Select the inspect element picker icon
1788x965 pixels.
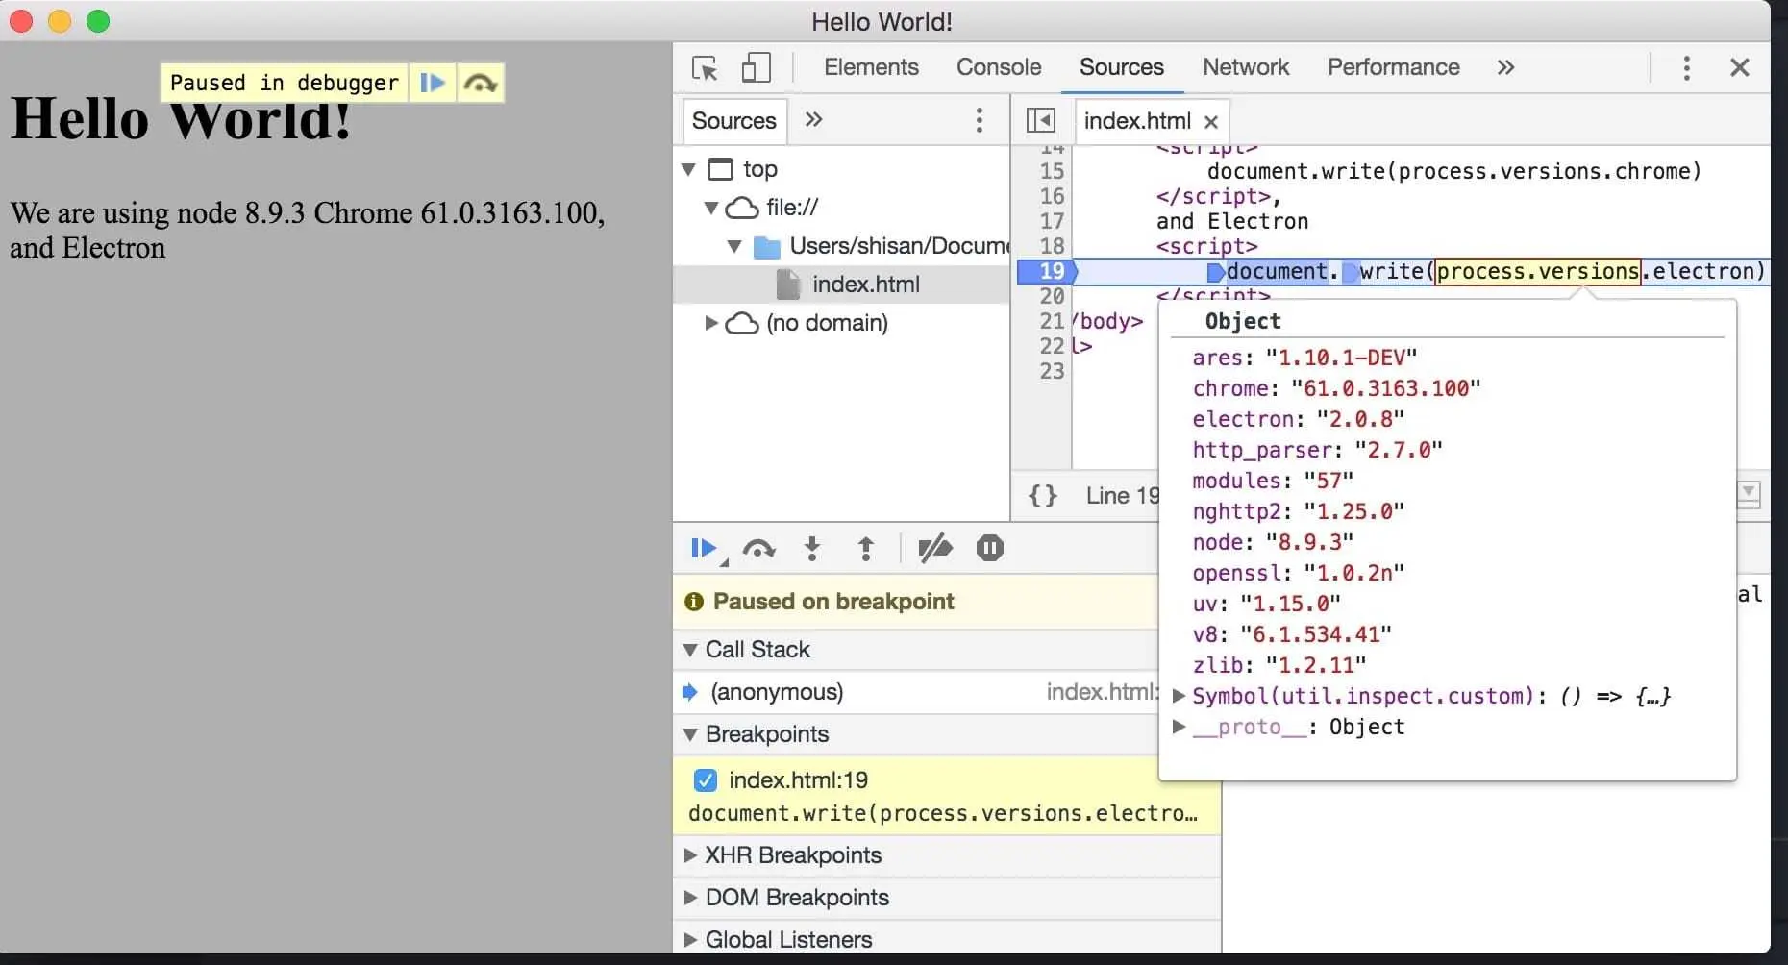[705, 68]
